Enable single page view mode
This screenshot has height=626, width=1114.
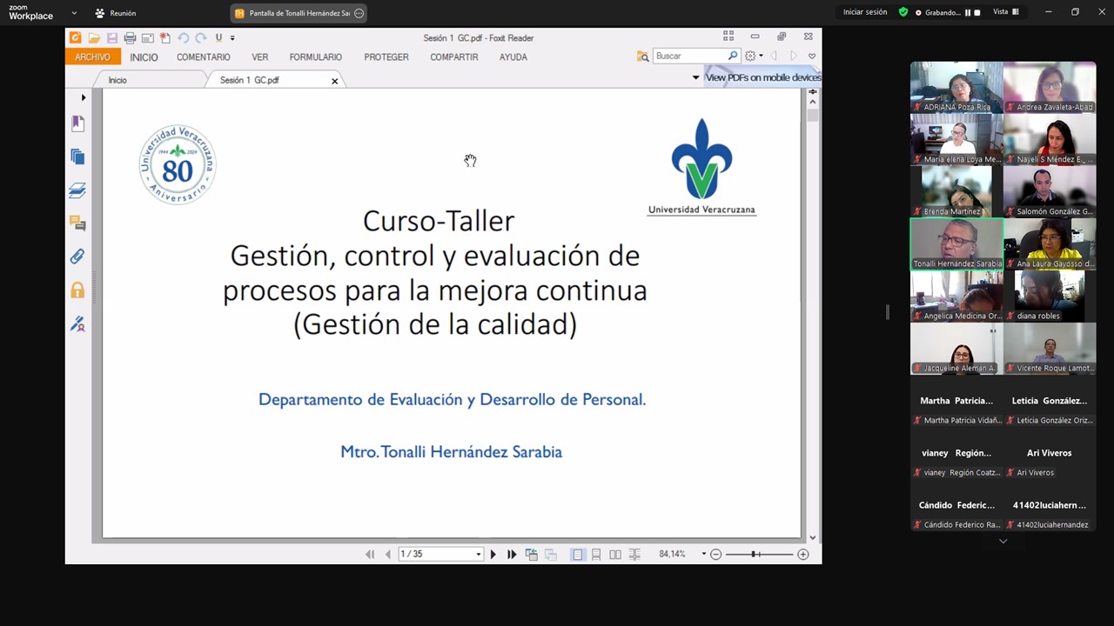pyautogui.click(x=578, y=555)
